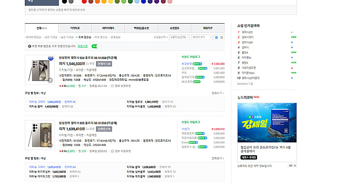Click Samsung brand badge on S24 thumbnail

pyautogui.click(x=51, y=58)
